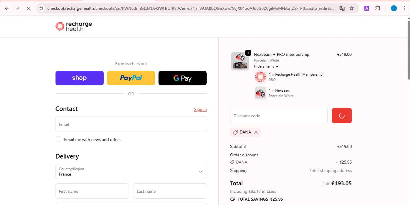Click the Order discount label
The height and width of the screenshot is (205, 410).
[244, 155]
